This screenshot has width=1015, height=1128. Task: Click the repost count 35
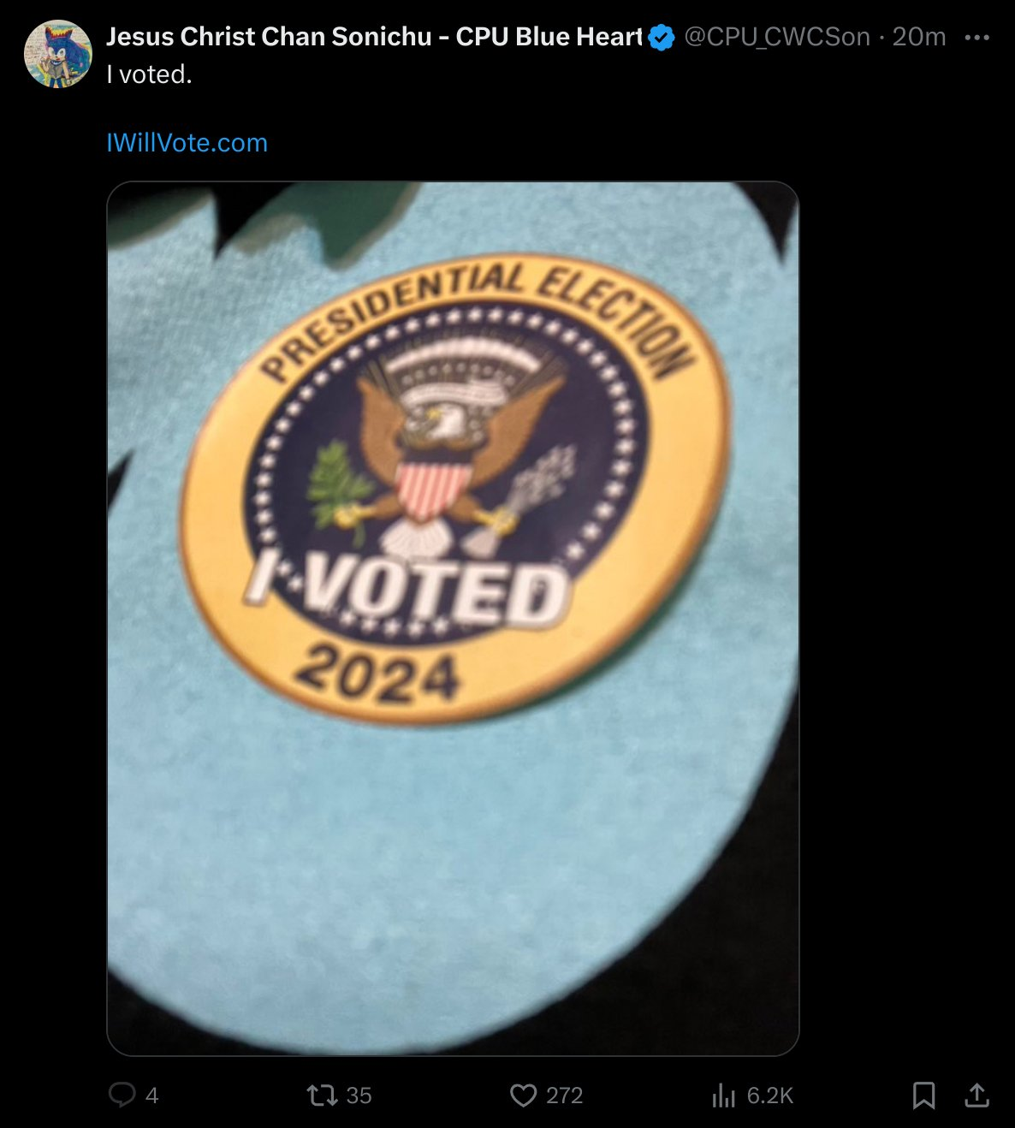coord(359,1095)
